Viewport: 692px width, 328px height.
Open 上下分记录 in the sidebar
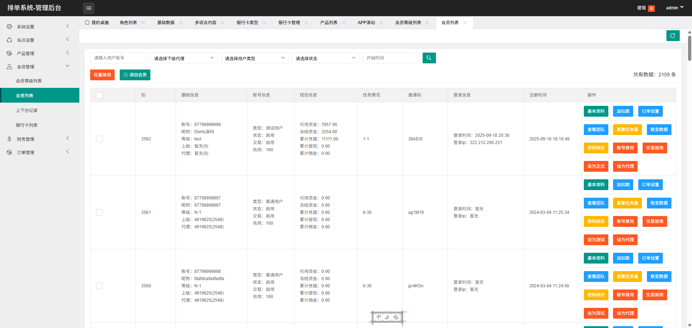click(x=27, y=111)
